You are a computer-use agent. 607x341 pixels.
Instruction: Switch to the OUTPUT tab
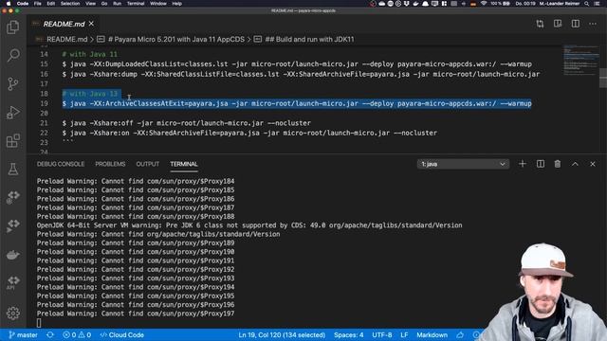(148, 164)
